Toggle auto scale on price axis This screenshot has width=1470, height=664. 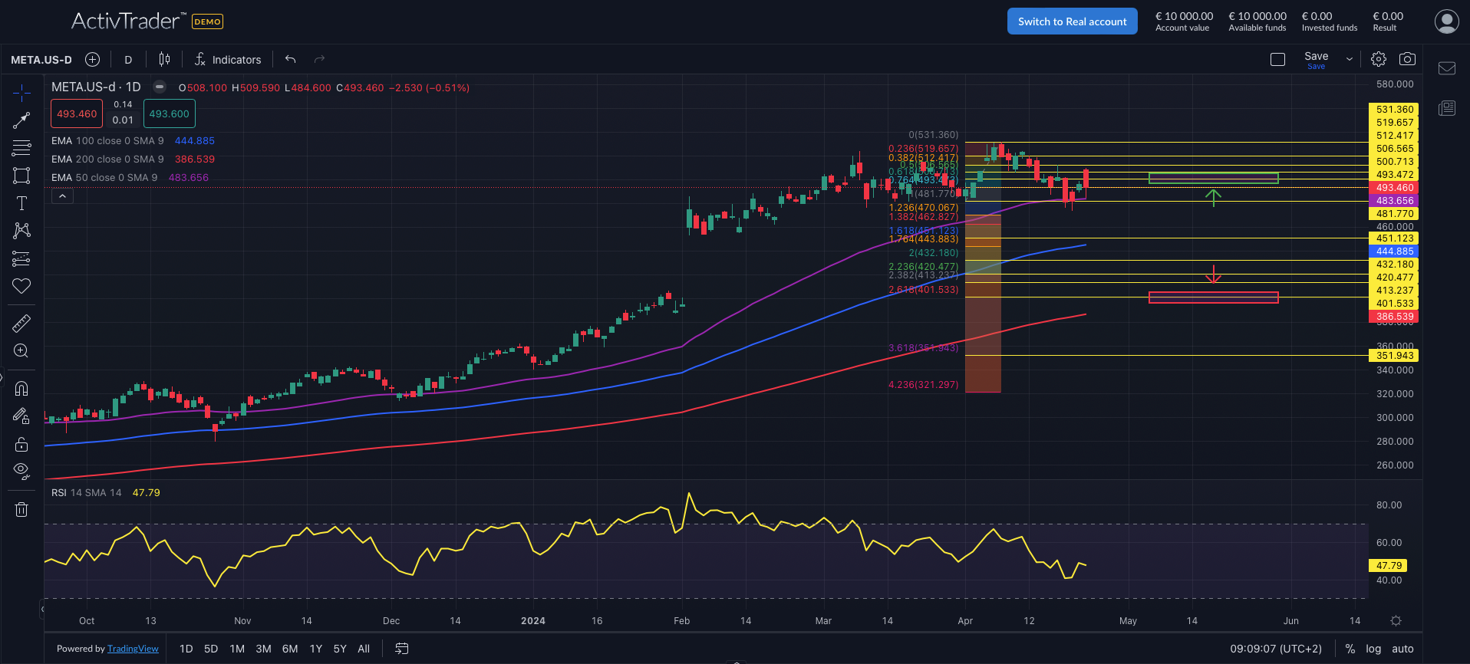[x=1402, y=649]
